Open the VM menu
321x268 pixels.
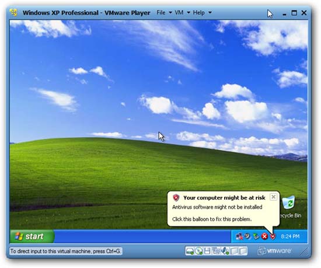click(x=179, y=13)
